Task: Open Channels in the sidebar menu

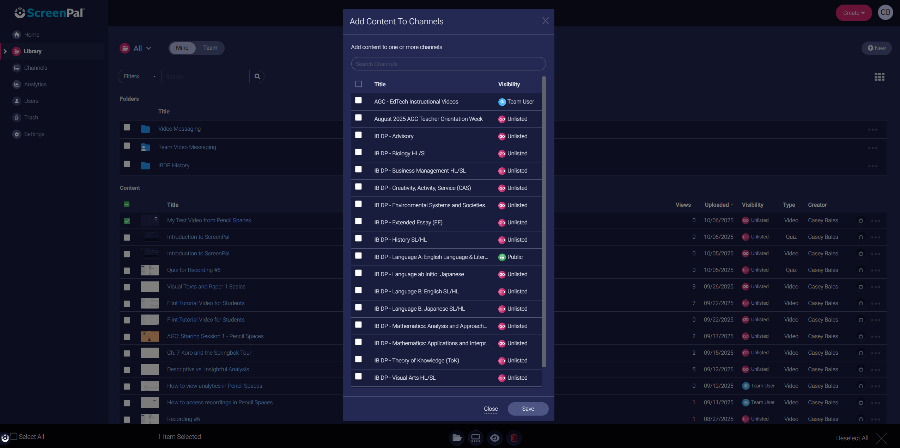Action: (x=35, y=68)
